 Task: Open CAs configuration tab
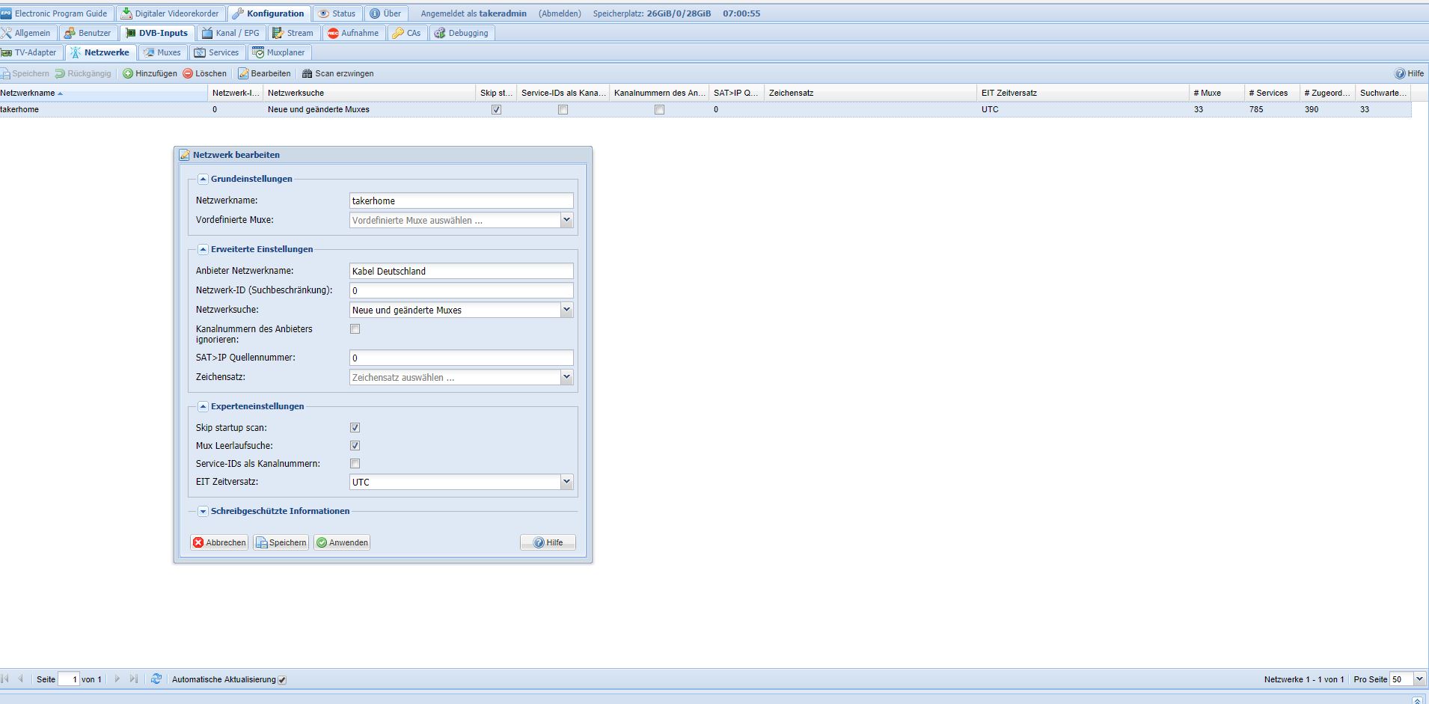coord(408,33)
